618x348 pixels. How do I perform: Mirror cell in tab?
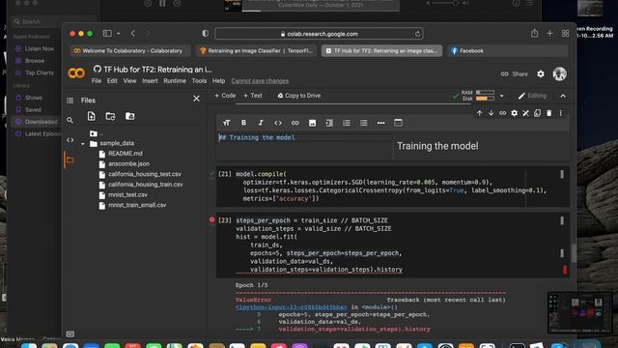coord(537,113)
